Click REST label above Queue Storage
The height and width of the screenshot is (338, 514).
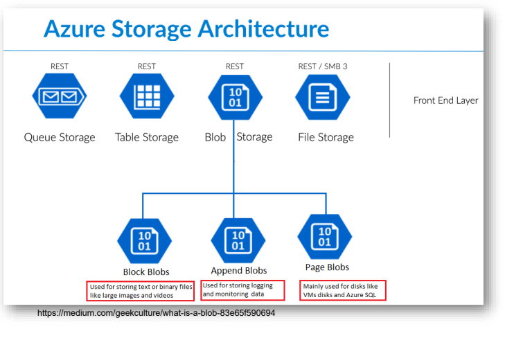(x=60, y=66)
